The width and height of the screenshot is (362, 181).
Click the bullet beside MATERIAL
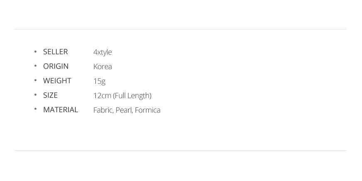36,110
